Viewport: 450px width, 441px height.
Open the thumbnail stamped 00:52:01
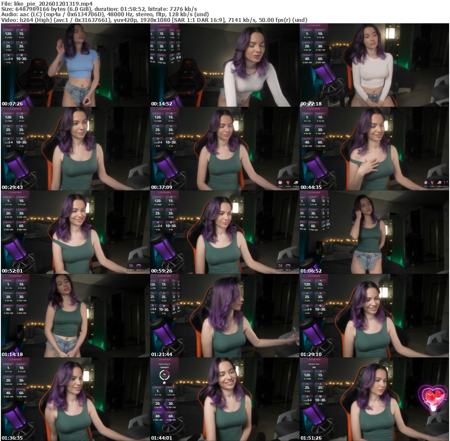(75, 232)
